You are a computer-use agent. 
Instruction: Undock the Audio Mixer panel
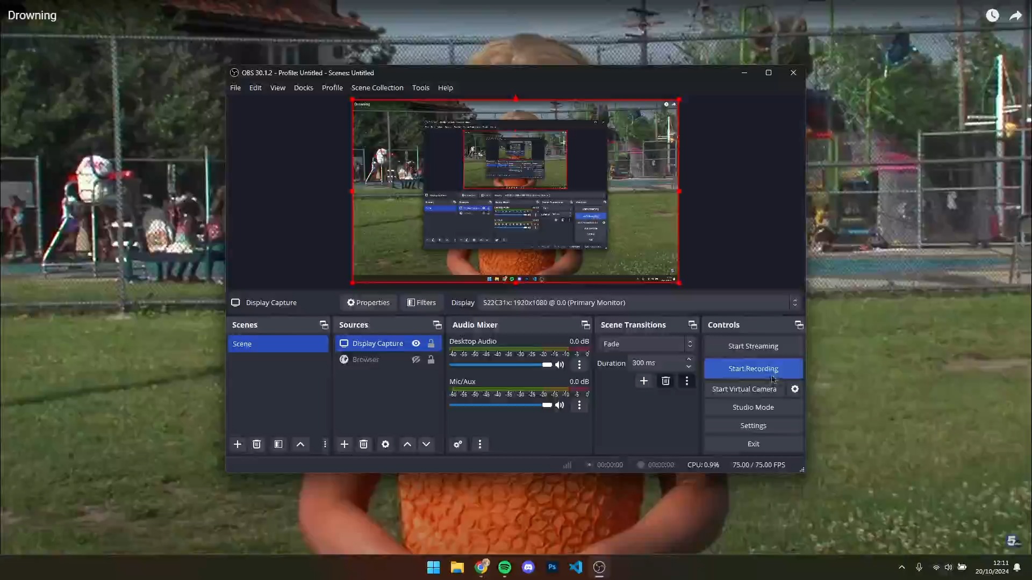point(585,325)
